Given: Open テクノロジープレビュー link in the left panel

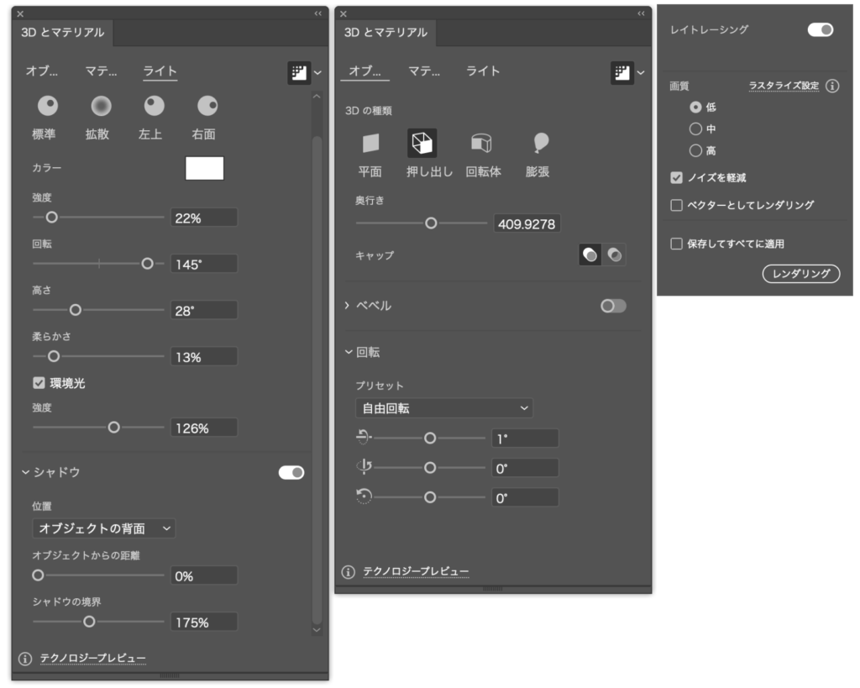Looking at the screenshot, I should [x=92, y=659].
